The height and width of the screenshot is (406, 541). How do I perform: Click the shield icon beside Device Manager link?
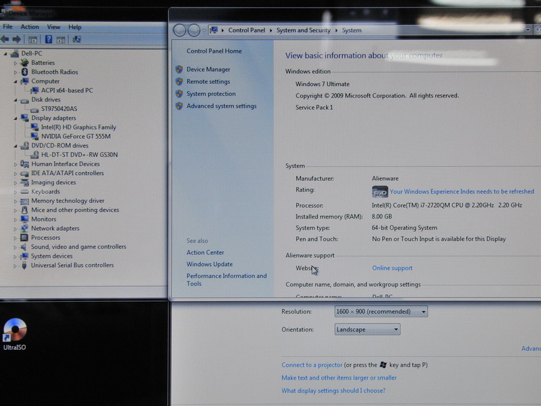pyautogui.click(x=179, y=70)
